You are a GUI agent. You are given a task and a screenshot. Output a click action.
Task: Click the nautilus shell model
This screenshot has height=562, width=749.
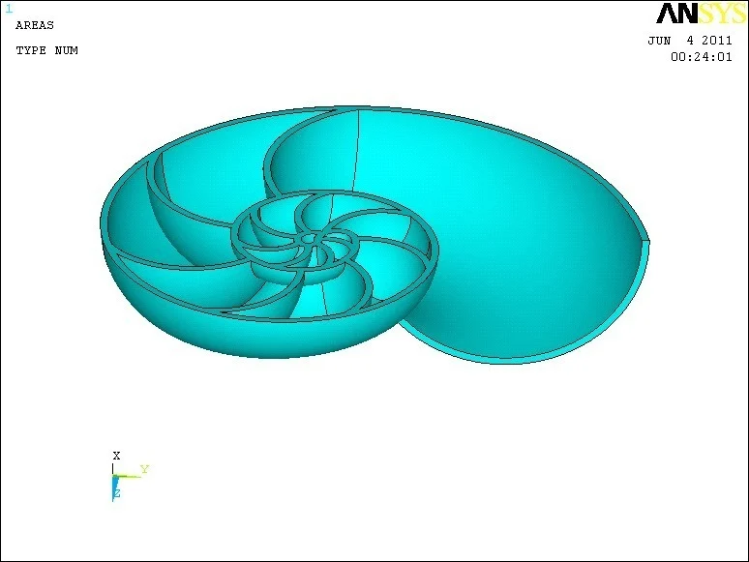click(x=374, y=234)
